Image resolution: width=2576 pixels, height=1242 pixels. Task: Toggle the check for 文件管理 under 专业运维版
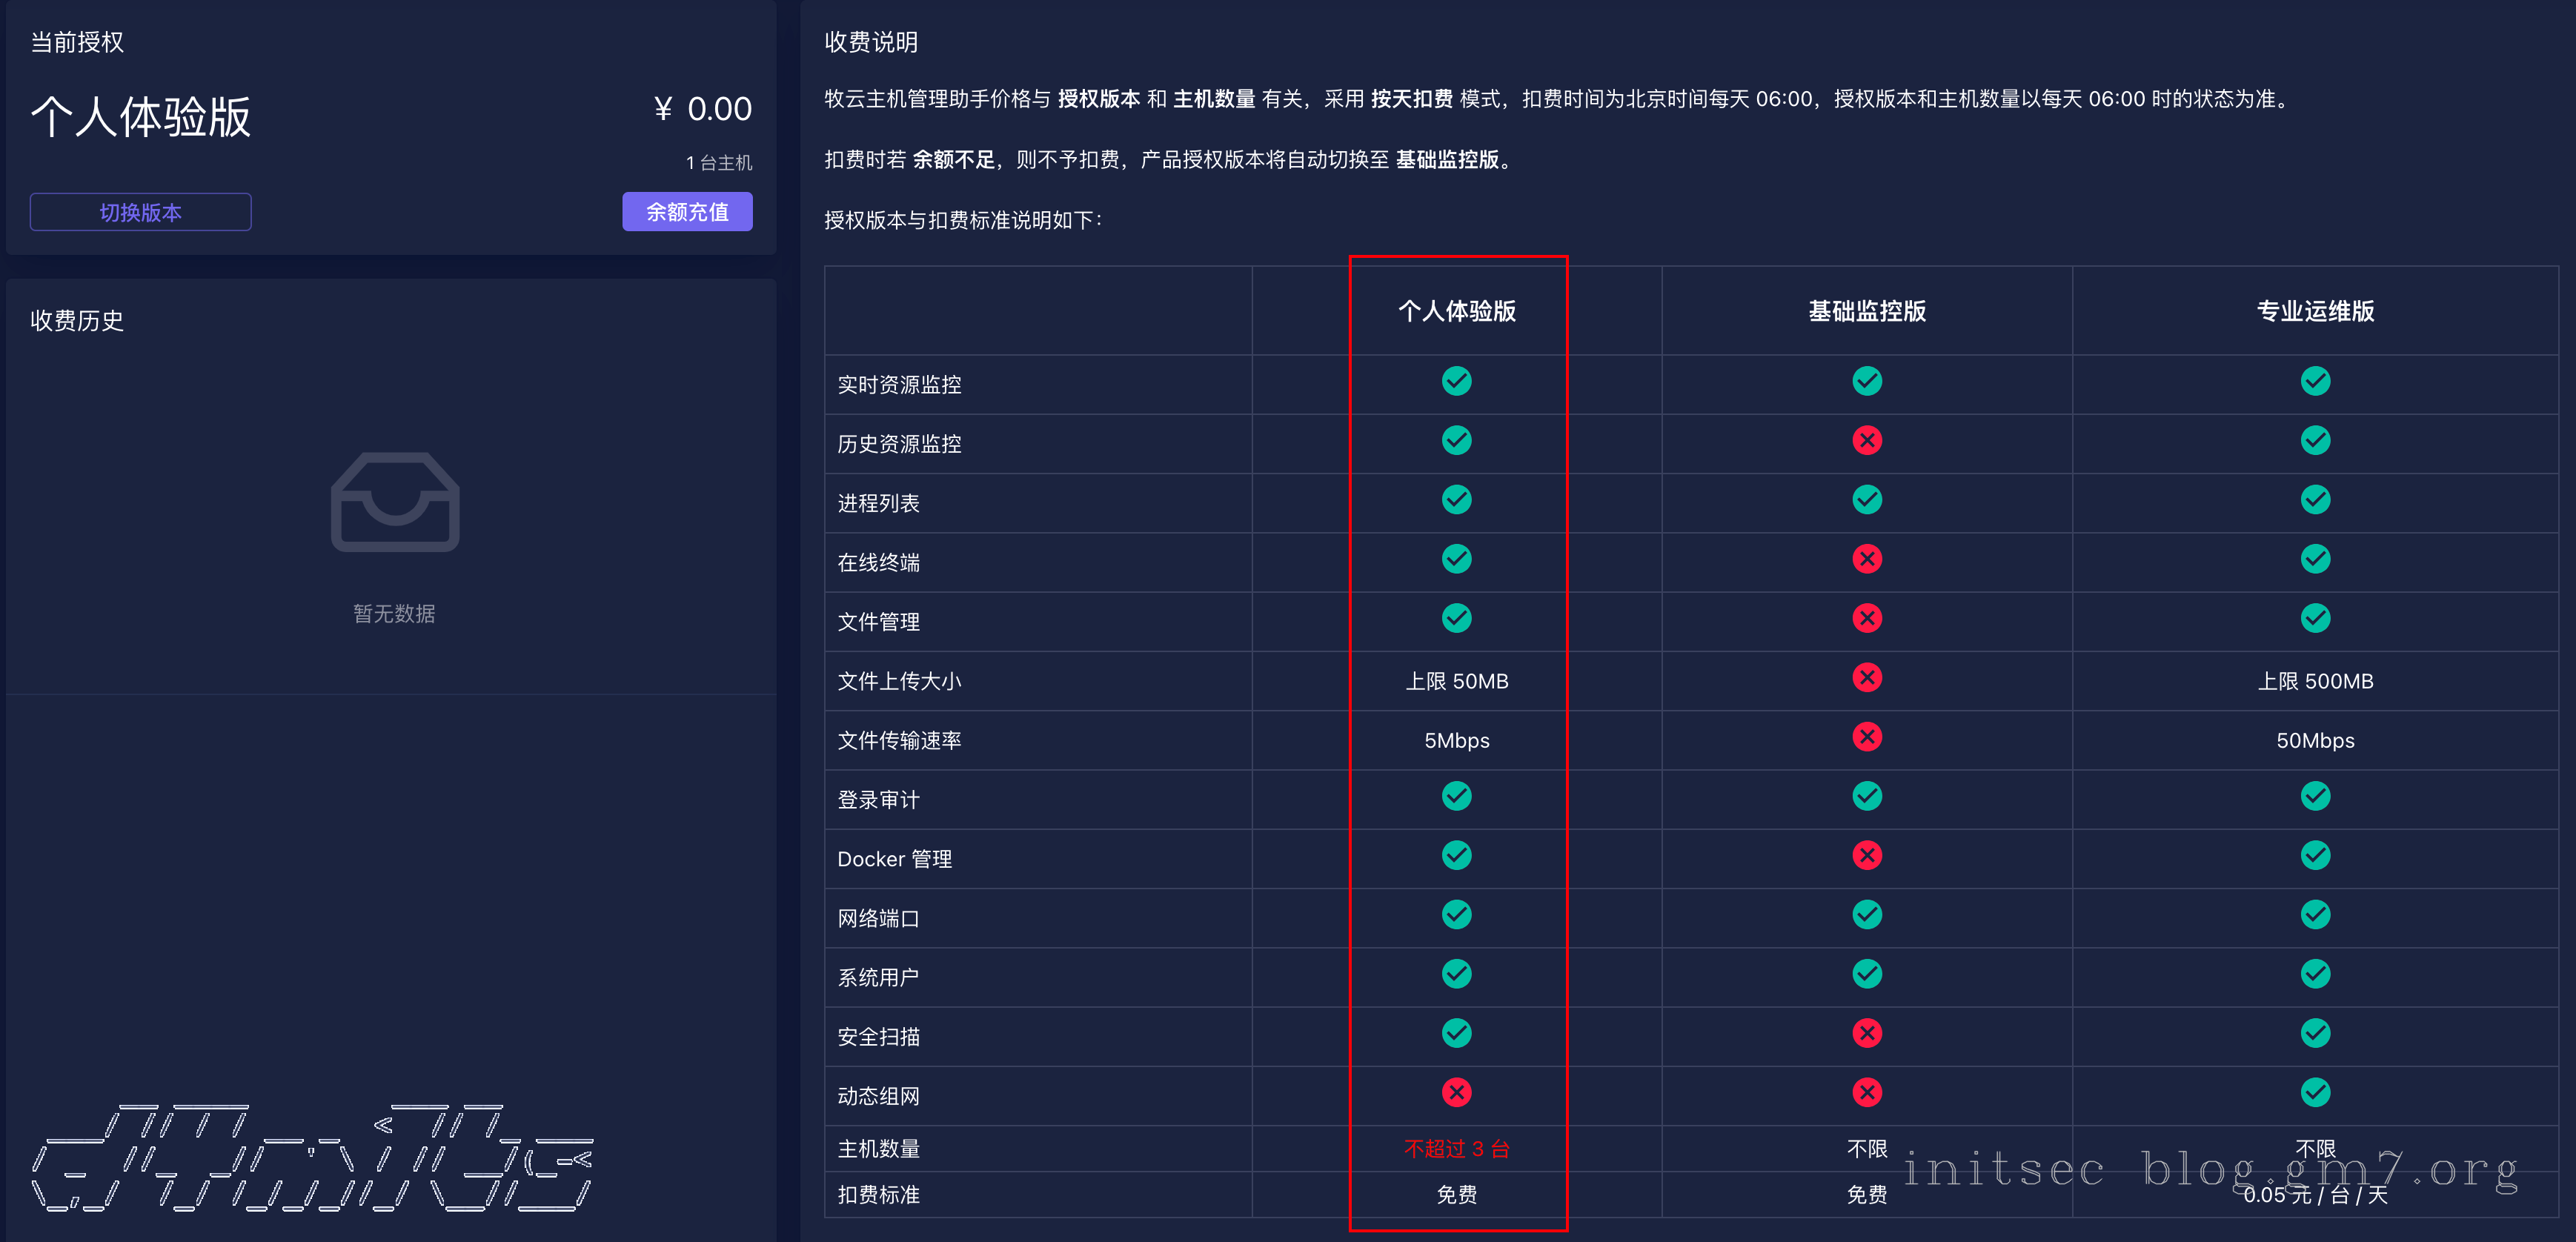(x=2315, y=618)
